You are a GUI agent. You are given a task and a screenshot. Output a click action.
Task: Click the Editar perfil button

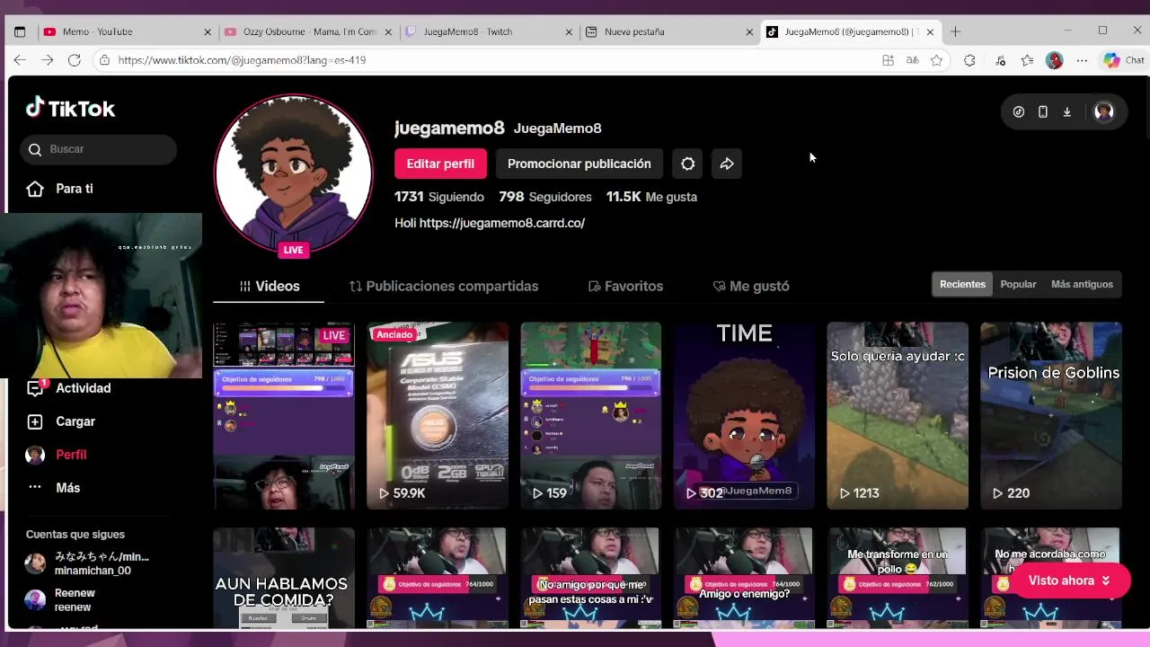(x=440, y=164)
